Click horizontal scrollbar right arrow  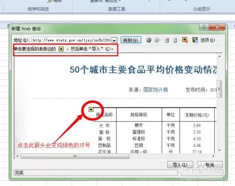click(213, 156)
